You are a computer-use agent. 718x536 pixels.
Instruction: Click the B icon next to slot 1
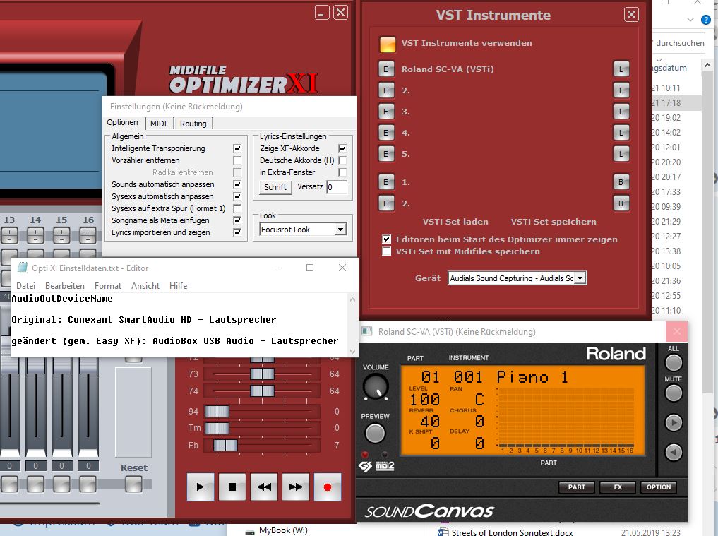coord(621,181)
